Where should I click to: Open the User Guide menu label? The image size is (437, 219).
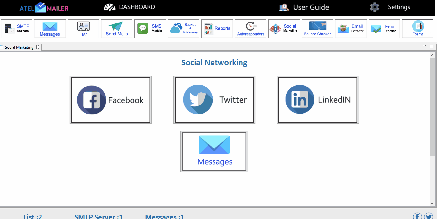tap(311, 7)
